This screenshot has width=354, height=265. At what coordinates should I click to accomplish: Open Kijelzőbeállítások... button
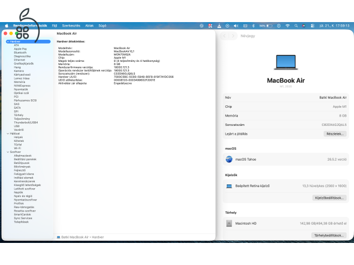329,198
